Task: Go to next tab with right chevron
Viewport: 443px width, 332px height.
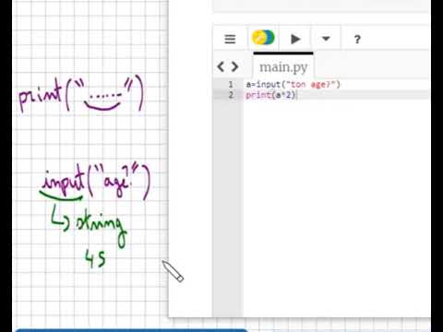Action: (x=234, y=66)
